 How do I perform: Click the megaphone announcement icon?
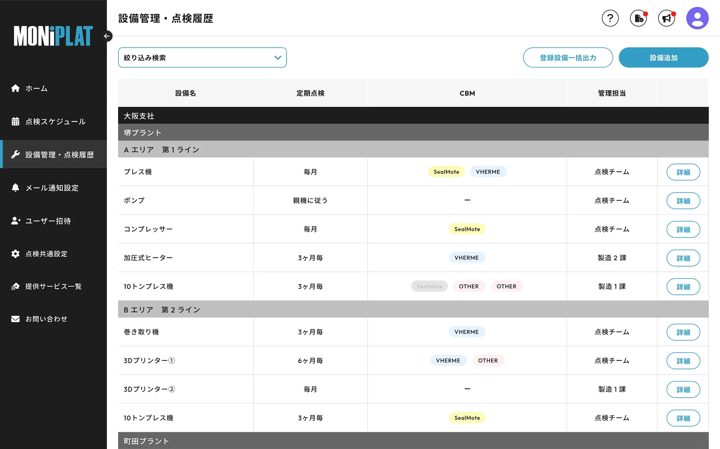click(667, 19)
